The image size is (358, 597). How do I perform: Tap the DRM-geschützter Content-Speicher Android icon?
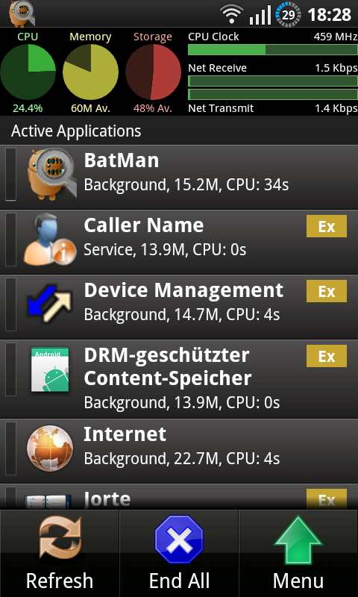pos(50,369)
